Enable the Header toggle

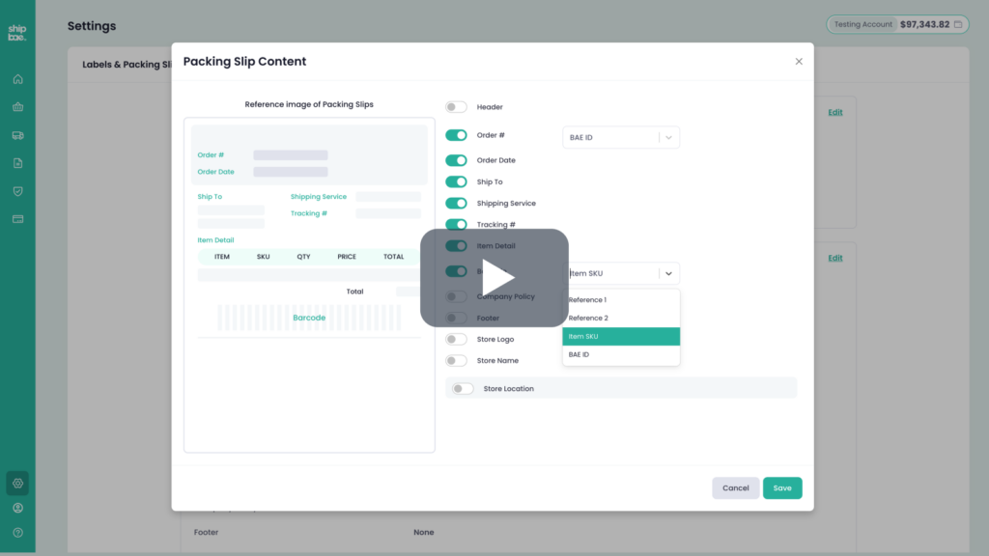click(x=456, y=107)
